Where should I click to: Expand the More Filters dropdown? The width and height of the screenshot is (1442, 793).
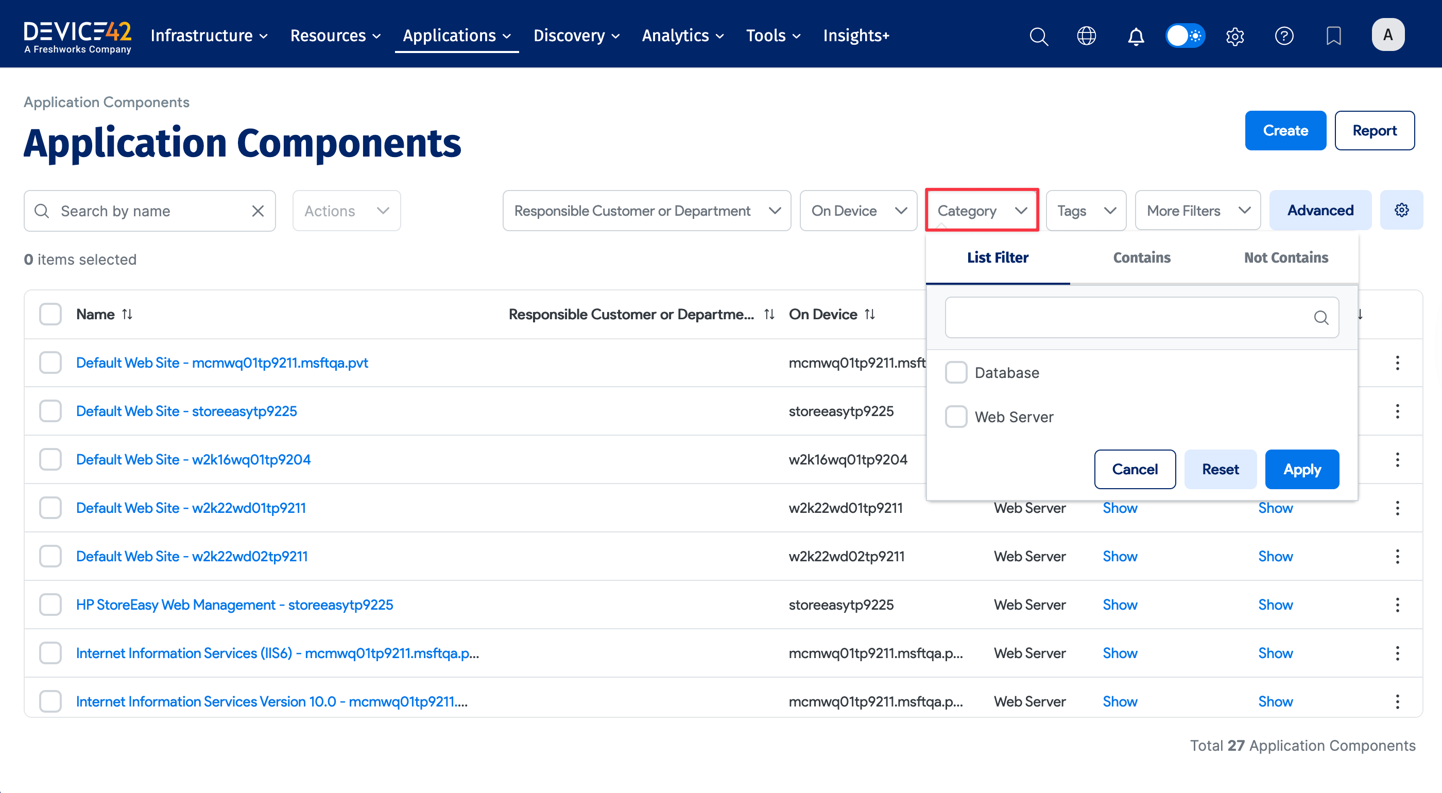click(1197, 211)
